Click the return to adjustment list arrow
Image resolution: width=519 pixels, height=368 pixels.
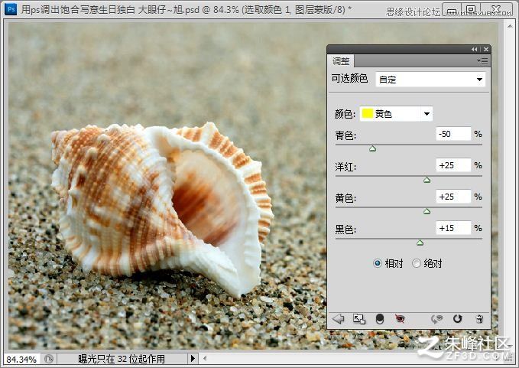point(339,319)
